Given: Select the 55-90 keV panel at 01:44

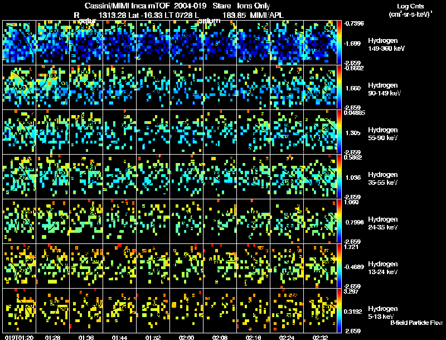Looking at the screenshot, I should click(x=119, y=132).
